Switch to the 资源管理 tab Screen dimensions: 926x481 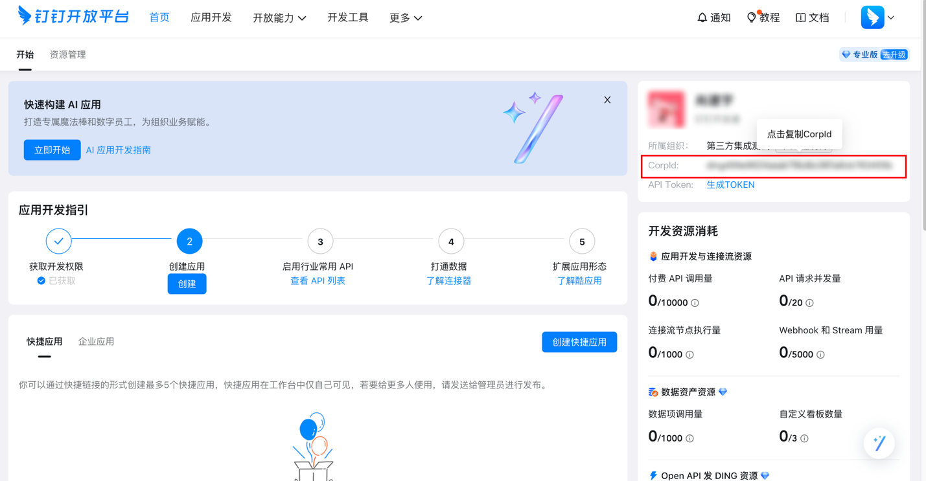click(x=68, y=55)
